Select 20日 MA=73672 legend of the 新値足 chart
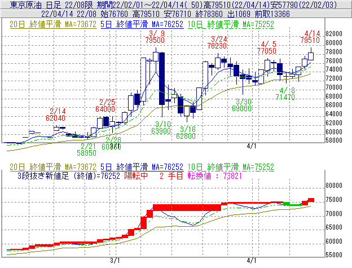352x268 pixels. (x=53, y=167)
